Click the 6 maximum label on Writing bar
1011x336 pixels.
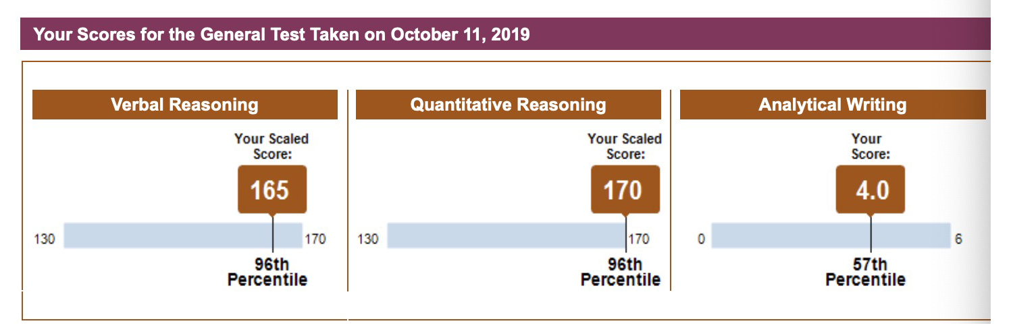coord(959,239)
